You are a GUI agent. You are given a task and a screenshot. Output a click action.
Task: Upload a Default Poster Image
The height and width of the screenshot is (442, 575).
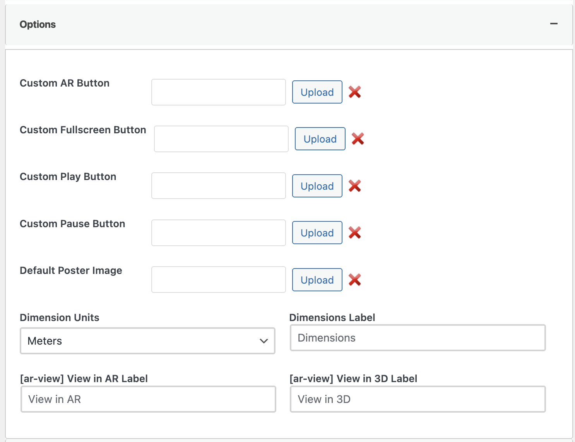(317, 280)
